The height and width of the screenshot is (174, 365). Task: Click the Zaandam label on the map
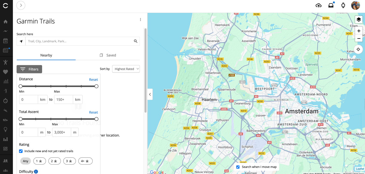point(275,67)
